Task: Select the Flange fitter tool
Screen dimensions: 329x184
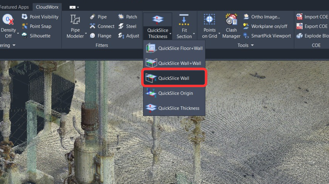Action: (101, 36)
